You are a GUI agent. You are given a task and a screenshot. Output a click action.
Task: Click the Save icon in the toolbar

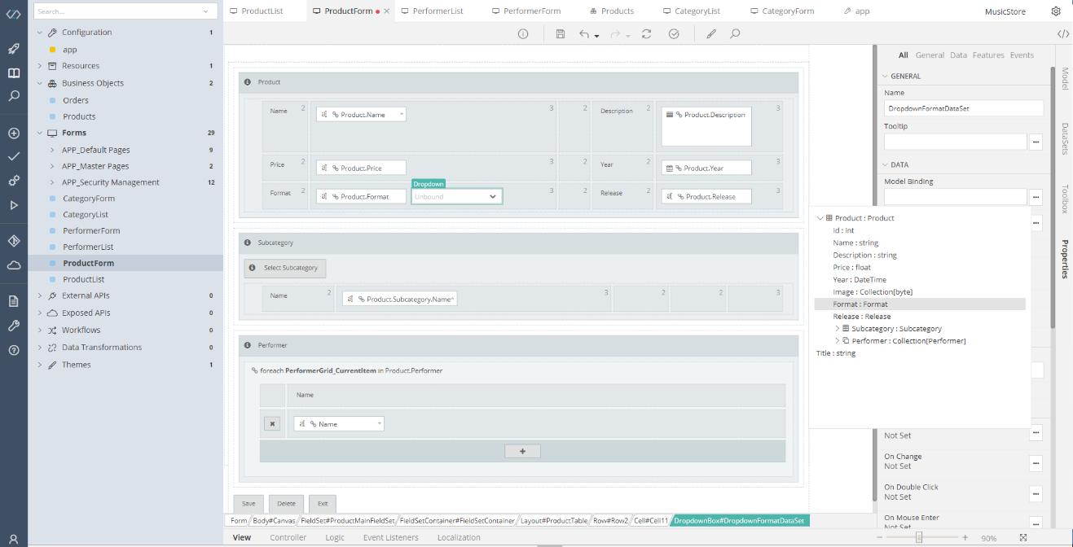(560, 34)
